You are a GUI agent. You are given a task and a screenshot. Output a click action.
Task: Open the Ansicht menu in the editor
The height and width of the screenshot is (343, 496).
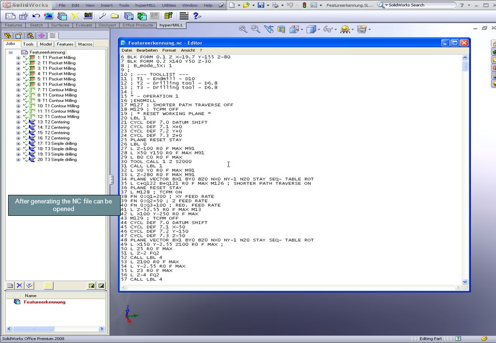point(188,50)
